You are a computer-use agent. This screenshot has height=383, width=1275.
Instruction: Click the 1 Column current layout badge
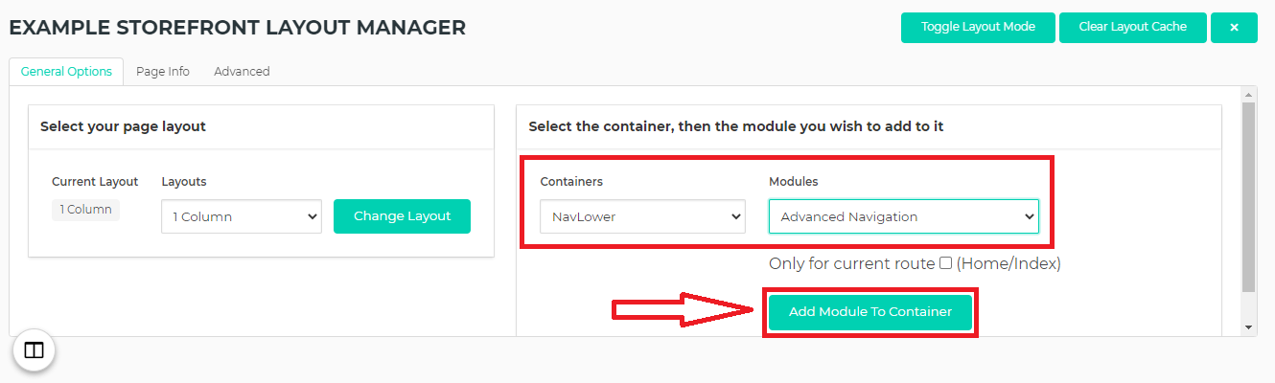[85, 210]
